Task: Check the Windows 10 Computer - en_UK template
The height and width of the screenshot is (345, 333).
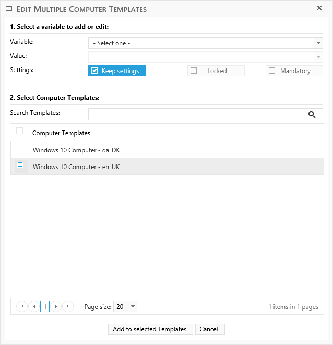Action: (20, 165)
